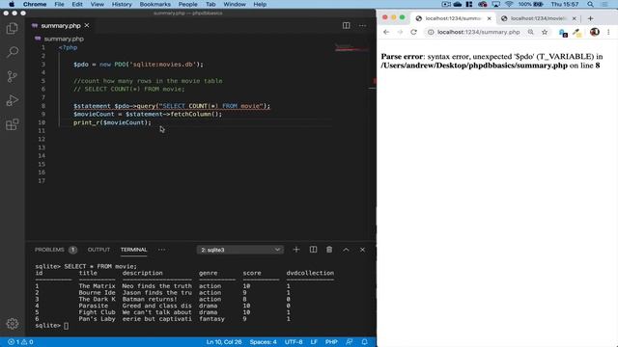Viewport: 618px width, 347px height.
Task: Click the zoom magnifier icon in address bar
Action: pyautogui.click(x=531, y=32)
